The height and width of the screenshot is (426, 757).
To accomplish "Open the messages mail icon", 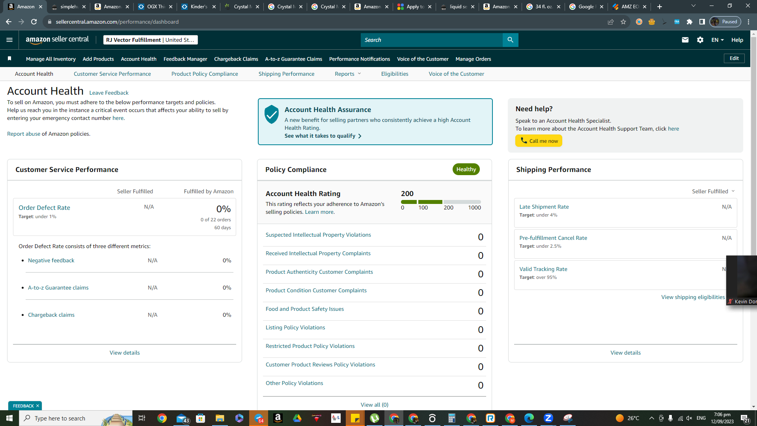I will coord(685,40).
